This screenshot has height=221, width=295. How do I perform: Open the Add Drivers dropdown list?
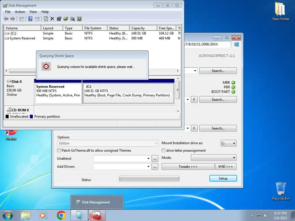click(148, 167)
